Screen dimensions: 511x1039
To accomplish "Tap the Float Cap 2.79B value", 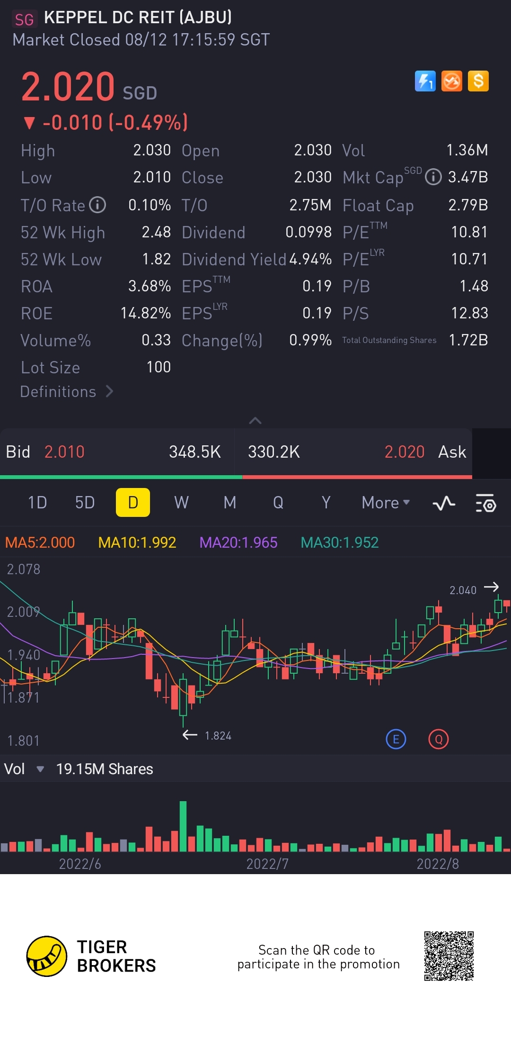I will (468, 205).
